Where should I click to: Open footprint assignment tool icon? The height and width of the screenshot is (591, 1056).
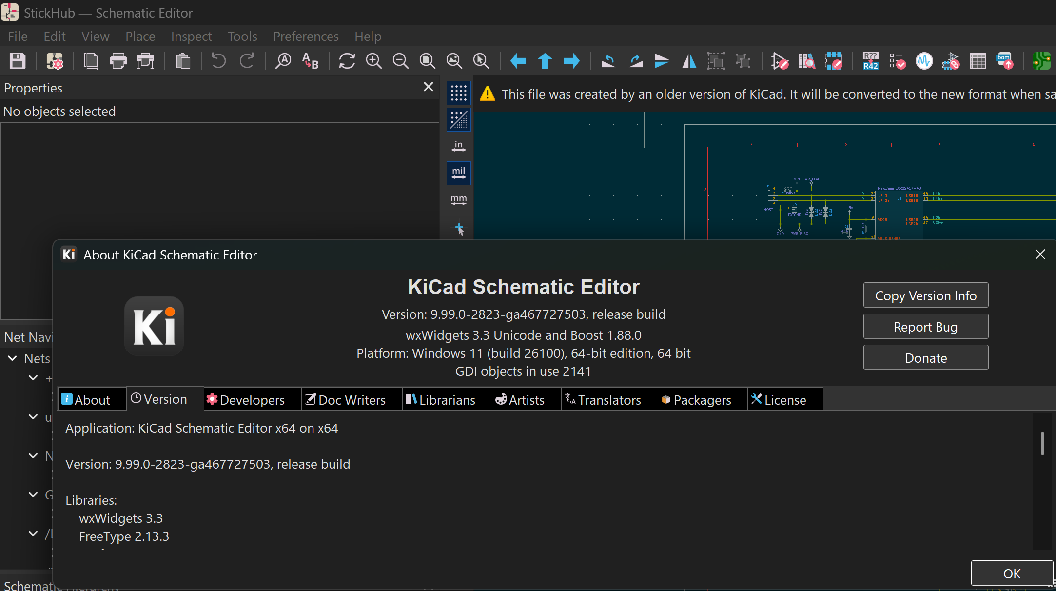click(x=951, y=61)
